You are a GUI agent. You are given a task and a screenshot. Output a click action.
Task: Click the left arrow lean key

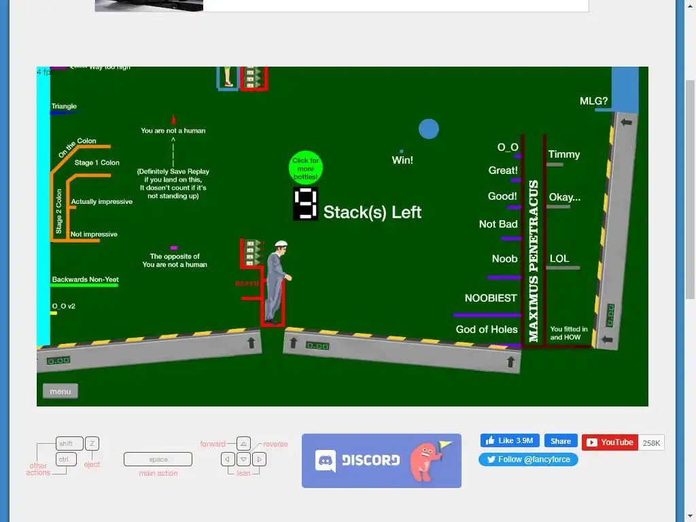pyautogui.click(x=228, y=459)
